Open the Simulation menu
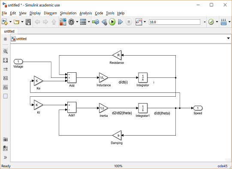Viewport: 232px width, 169px height. [x=68, y=13]
